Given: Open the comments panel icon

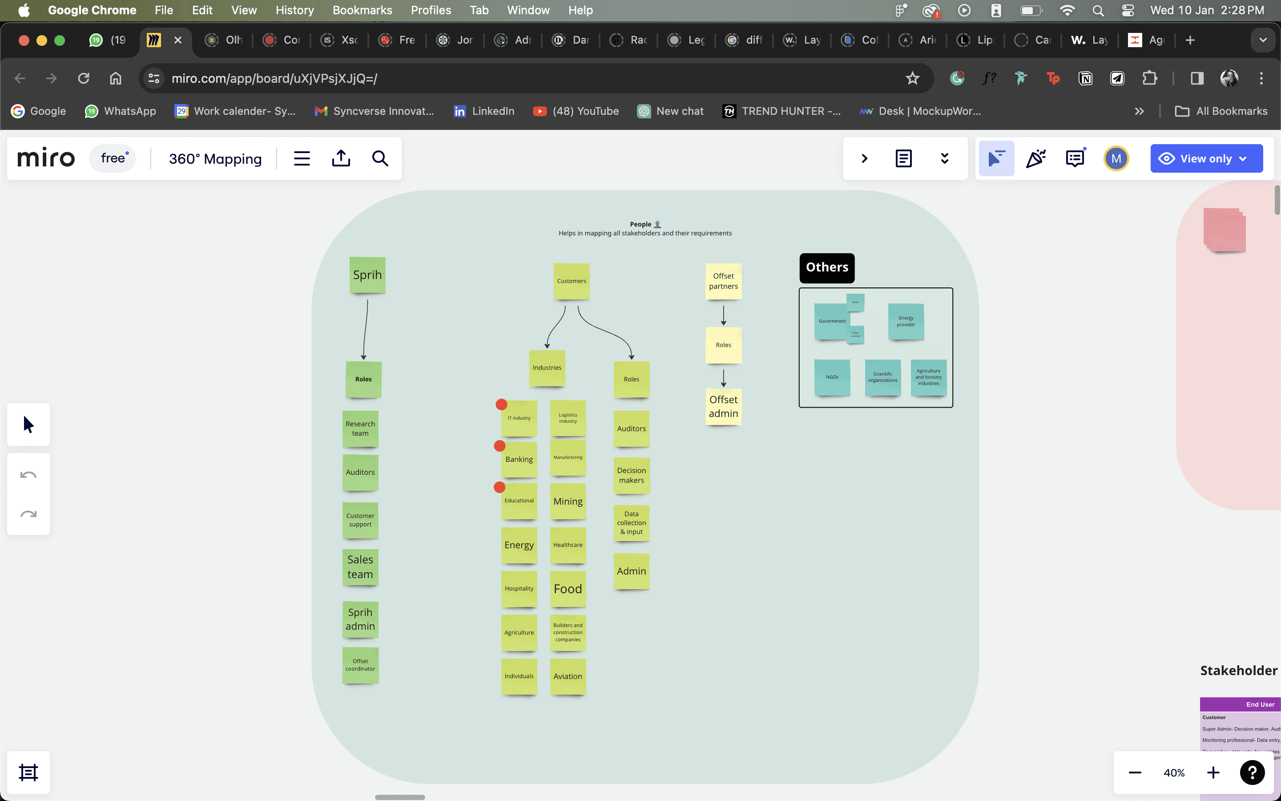Looking at the screenshot, I should (x=1075, y=158).
